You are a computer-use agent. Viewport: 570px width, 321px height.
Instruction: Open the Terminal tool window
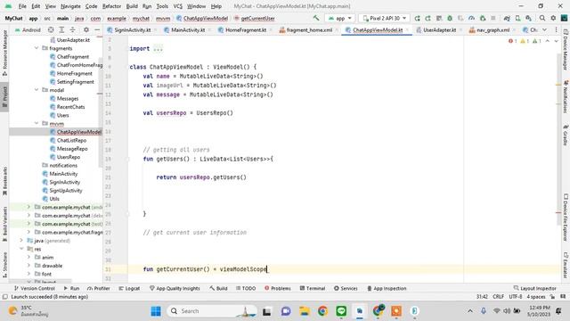(x=313, y=288)
